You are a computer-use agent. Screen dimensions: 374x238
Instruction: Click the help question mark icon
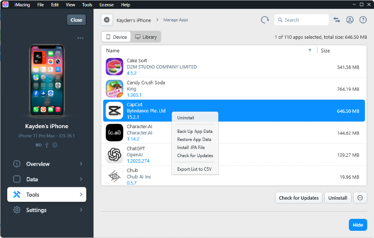click(363, 20)
